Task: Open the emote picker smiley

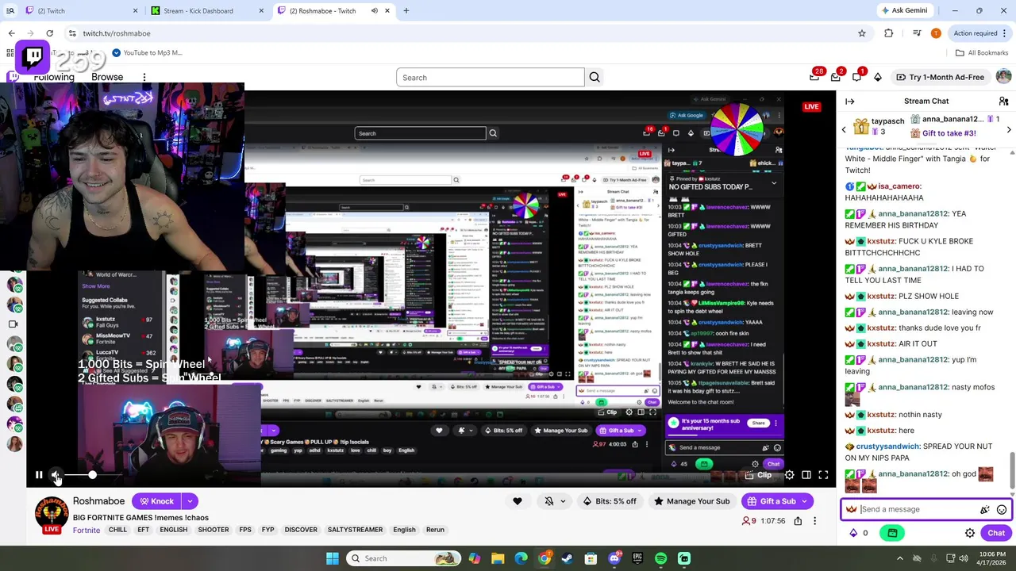Action: click(x=1002, y=510)
